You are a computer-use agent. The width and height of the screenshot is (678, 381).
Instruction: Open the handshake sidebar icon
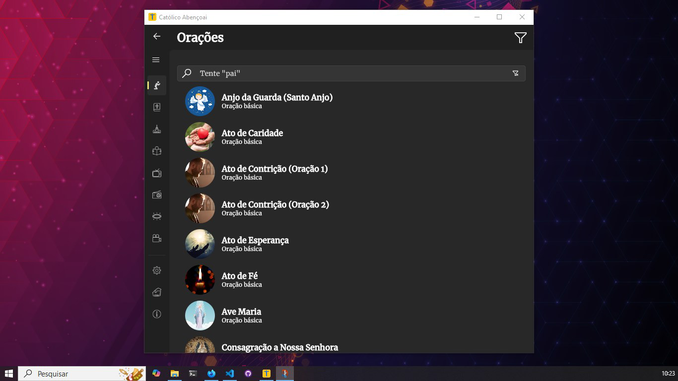pos(157,292)
